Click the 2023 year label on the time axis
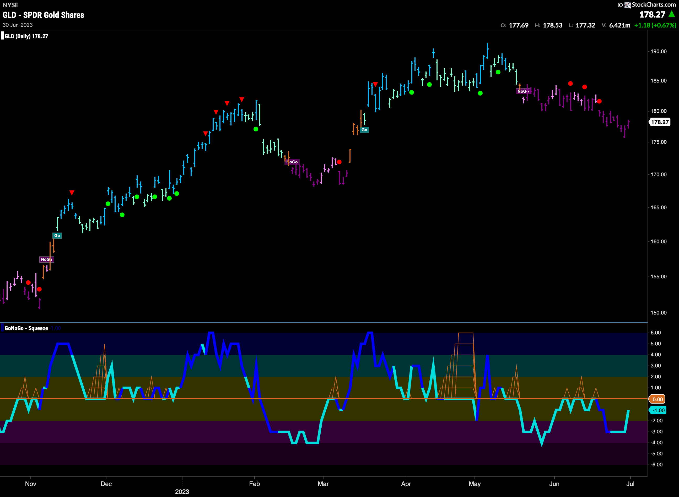Screen dimensions: 679x497 pyautogui.click(x=182, y=492)
